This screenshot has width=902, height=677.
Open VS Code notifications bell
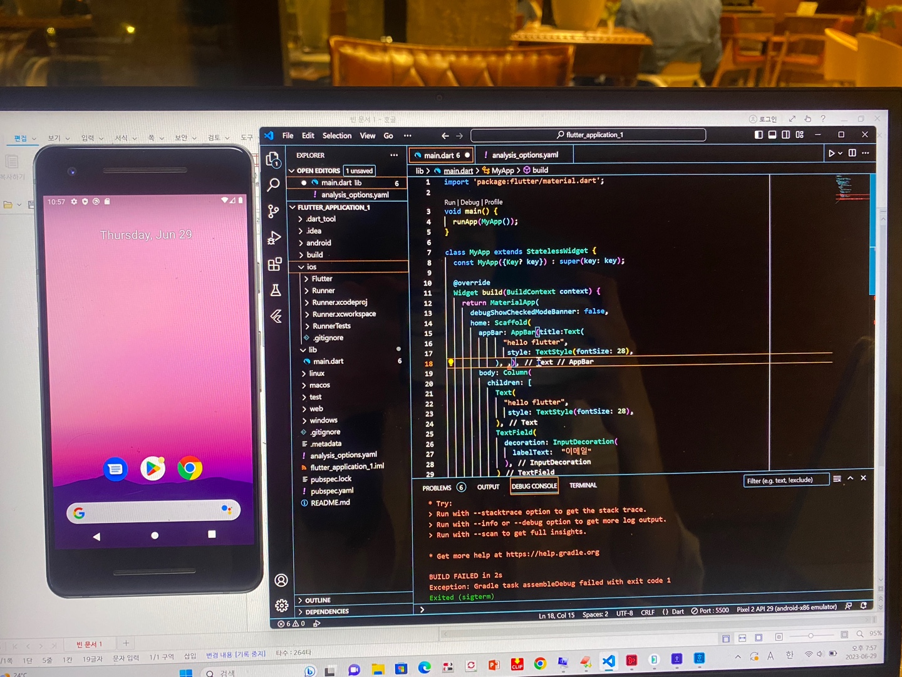(863, 605)
